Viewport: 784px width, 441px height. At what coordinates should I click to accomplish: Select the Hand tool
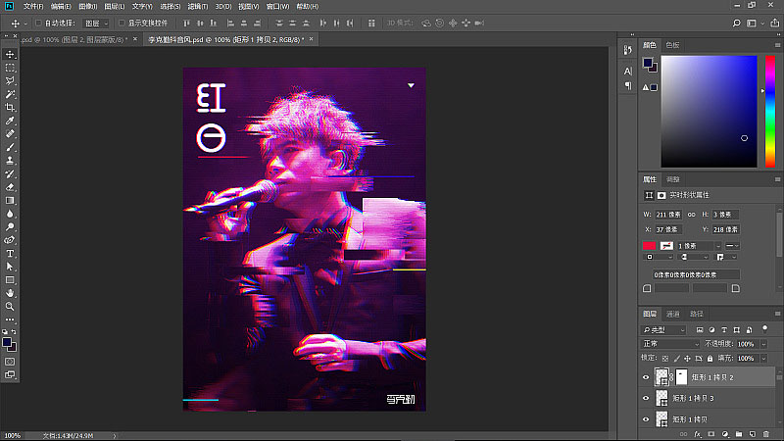(x=10, y=293)
